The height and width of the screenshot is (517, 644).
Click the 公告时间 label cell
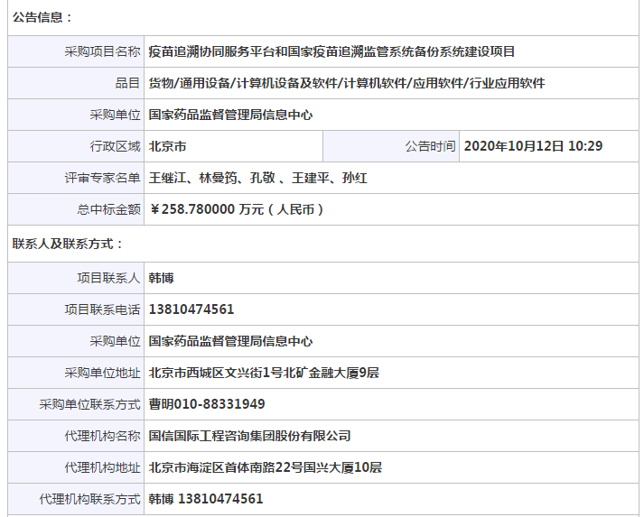(x=430, y=146)
